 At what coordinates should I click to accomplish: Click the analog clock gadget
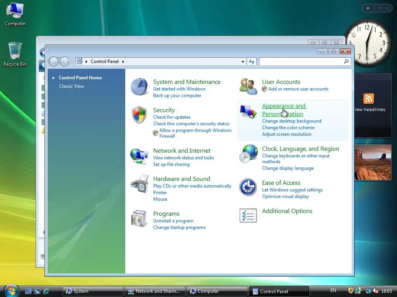368,43
